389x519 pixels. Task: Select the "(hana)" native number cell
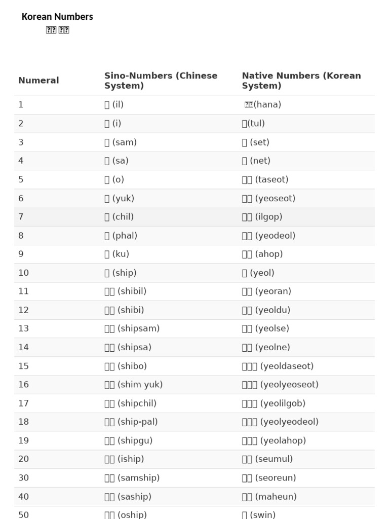(x=262, y=104)
